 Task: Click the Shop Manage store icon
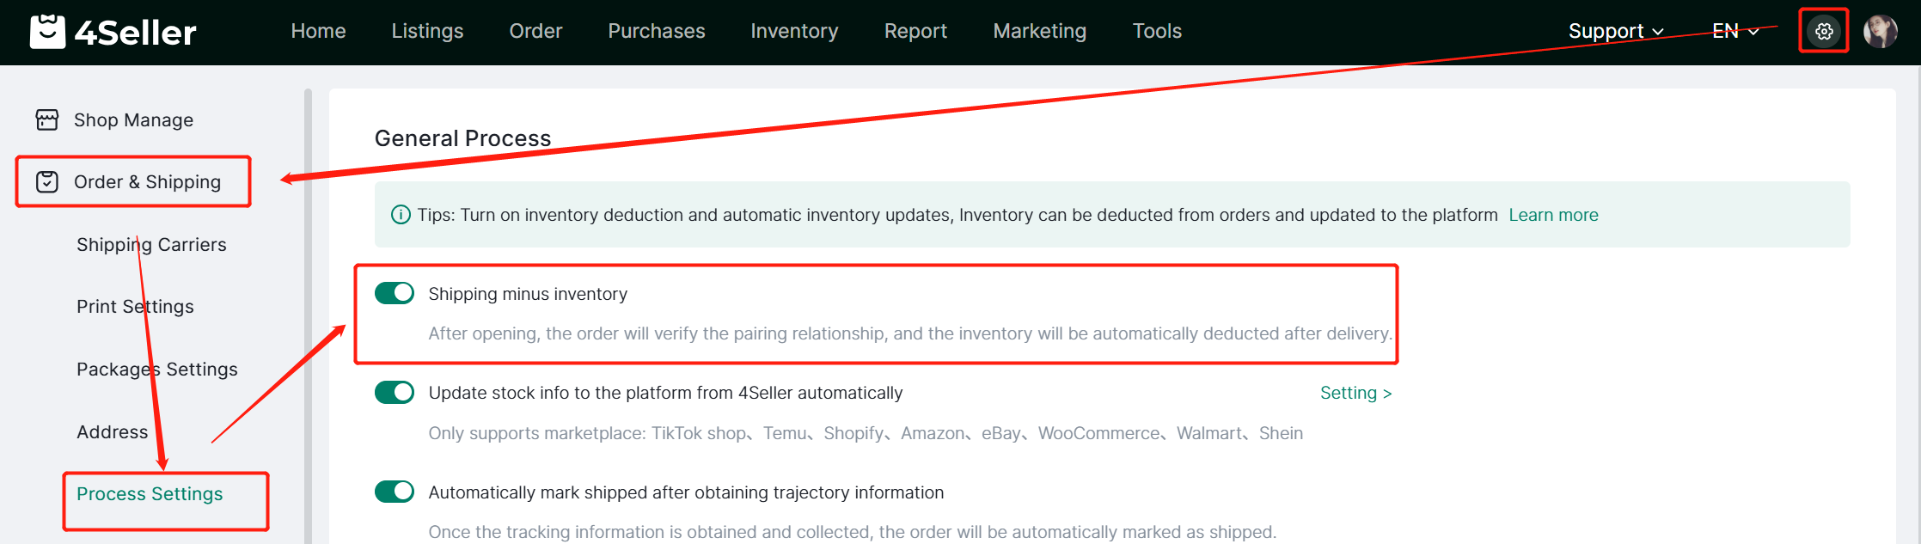coord(47,119)
